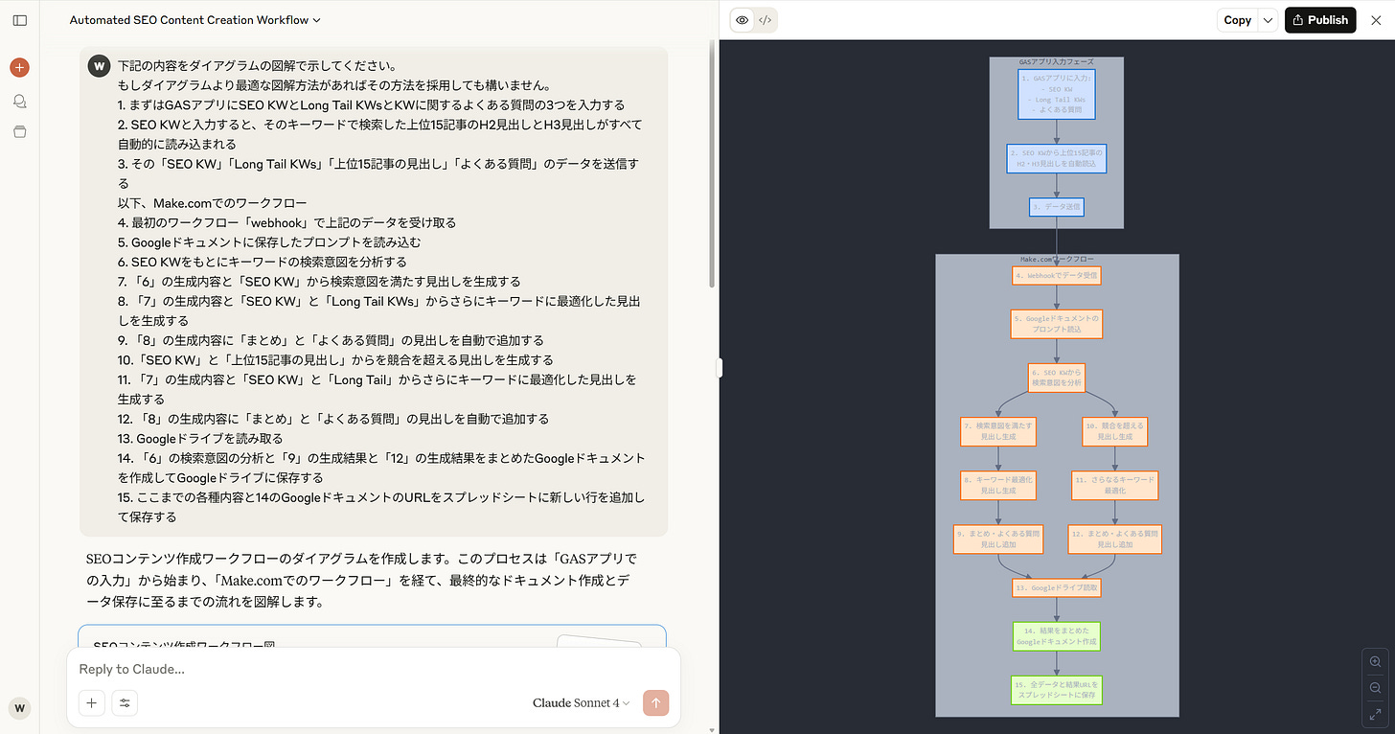
Task: Open the SEOコンテンツ作成ワークフロー図 artifact card
Action: coord(372,637)
